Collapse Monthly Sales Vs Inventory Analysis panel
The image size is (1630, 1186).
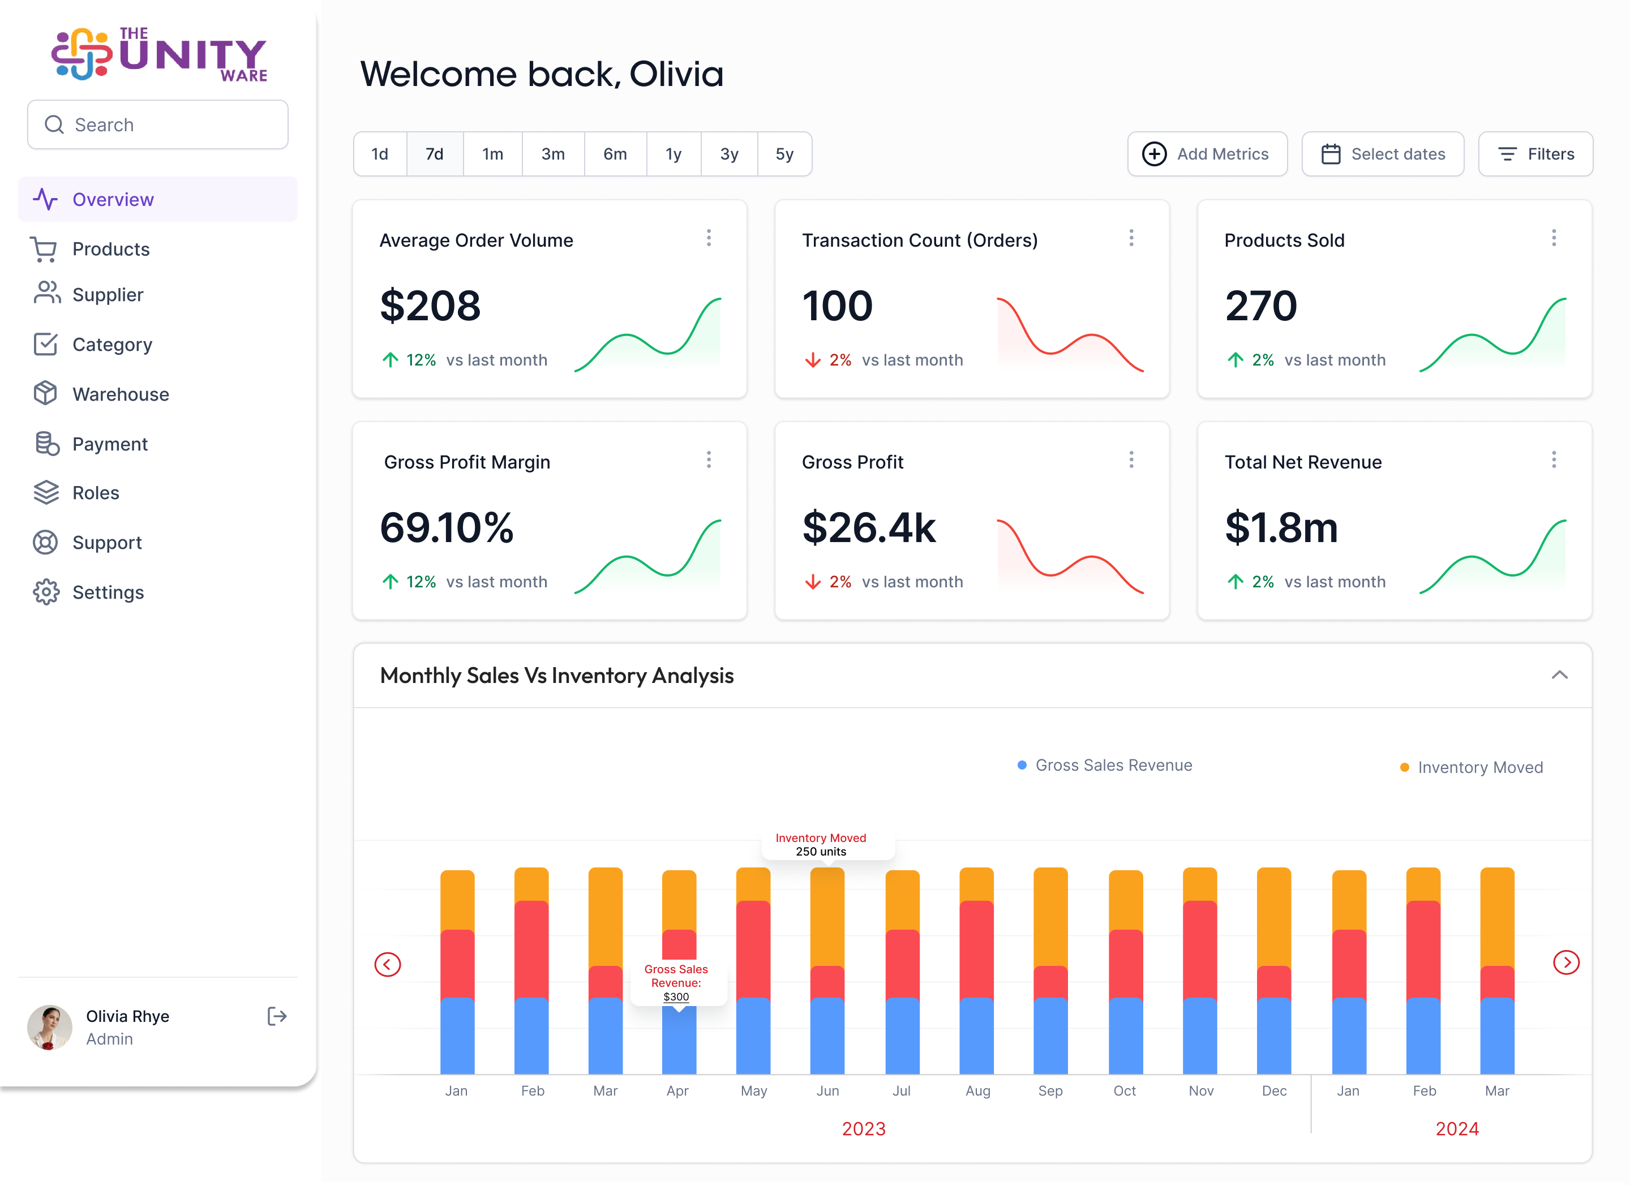(x=1559, y=675)
